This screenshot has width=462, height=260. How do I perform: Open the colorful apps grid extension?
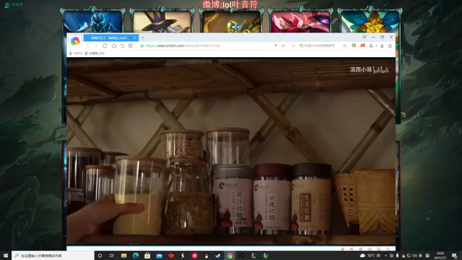[354, 45]
